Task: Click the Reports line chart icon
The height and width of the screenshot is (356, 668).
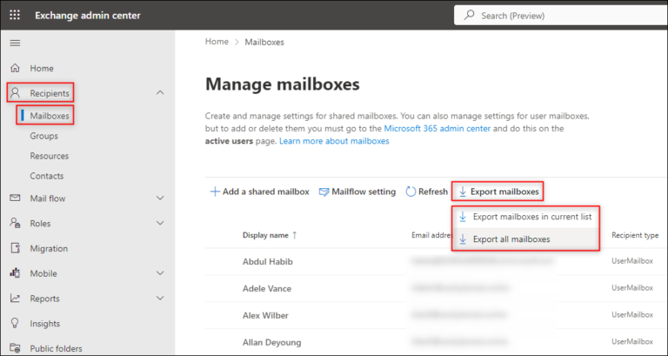Action: tap(15, 299)
